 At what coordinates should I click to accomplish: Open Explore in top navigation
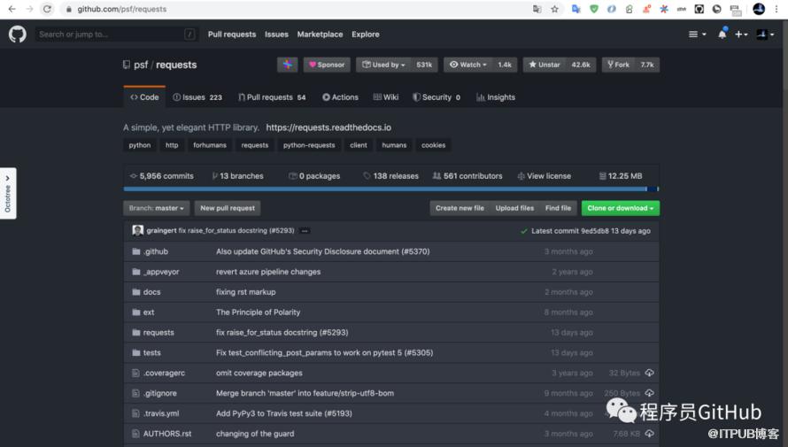[366, 35]
